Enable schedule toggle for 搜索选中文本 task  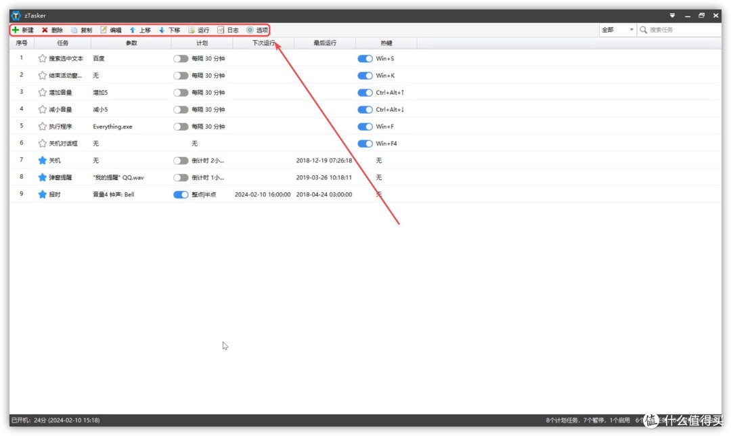click(181, 59)
